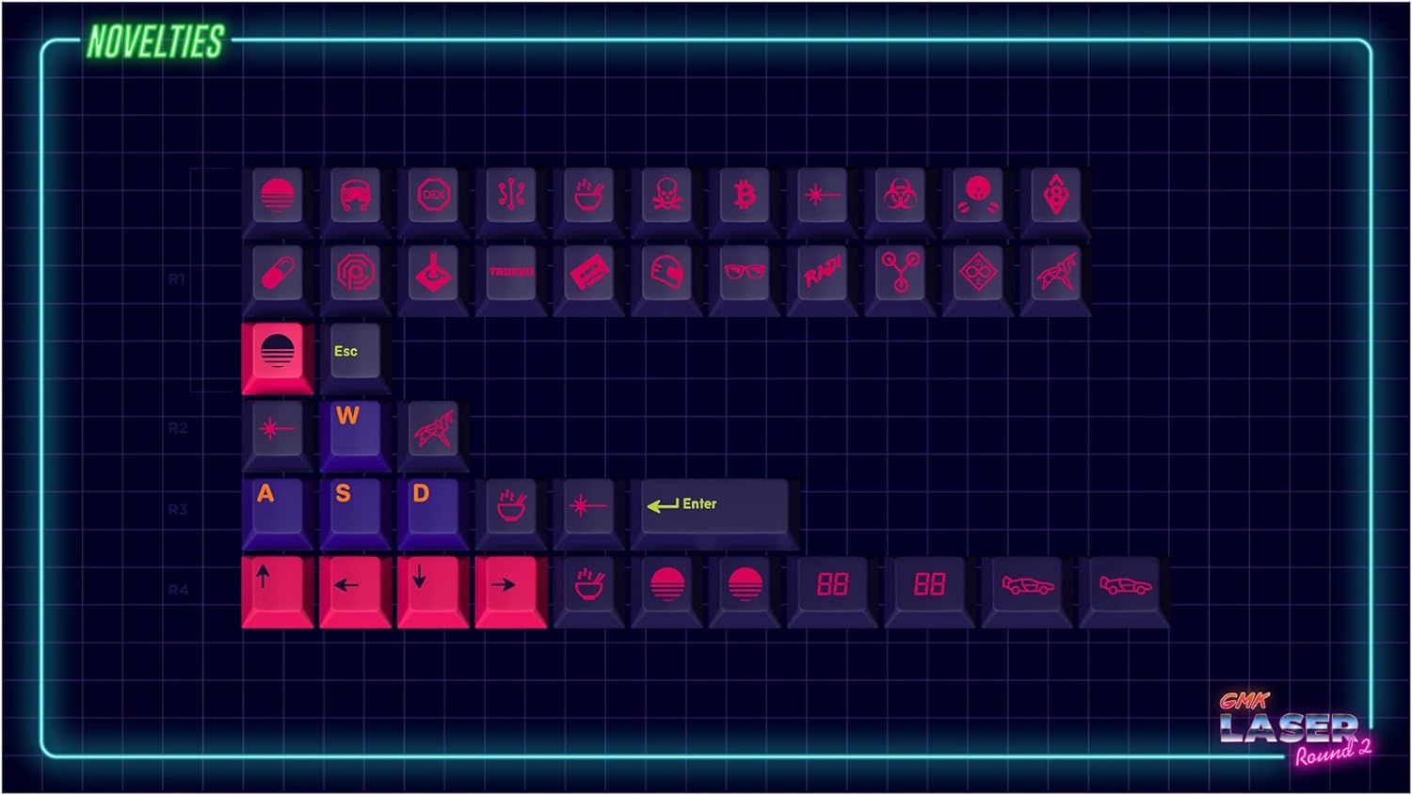Select the last sports car keycap in arrow row

tap(1124, 592)
